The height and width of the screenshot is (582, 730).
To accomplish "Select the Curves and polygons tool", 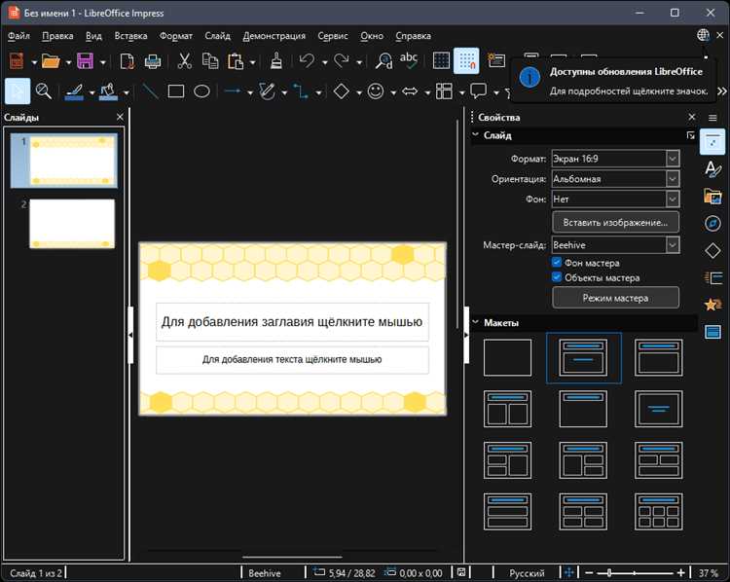I will (x=268, y=91).
